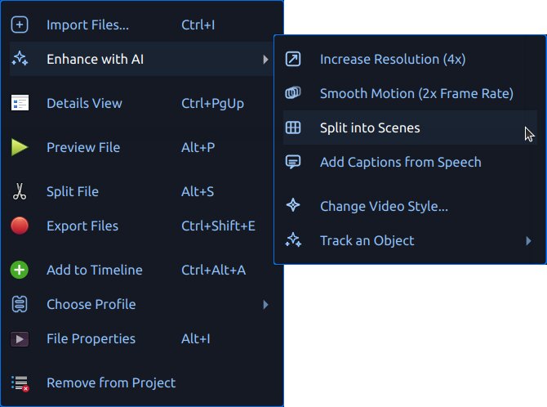
Task: Click the Import Files plus icon
Action: coord(20,25)
